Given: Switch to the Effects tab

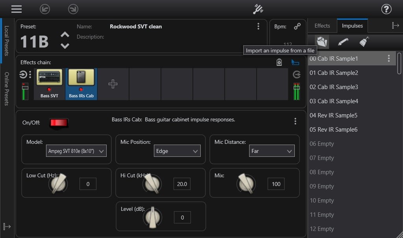Looking at the screenshot, I should (322, 26).
